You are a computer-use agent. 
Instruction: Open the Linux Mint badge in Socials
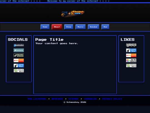(19, 71)
